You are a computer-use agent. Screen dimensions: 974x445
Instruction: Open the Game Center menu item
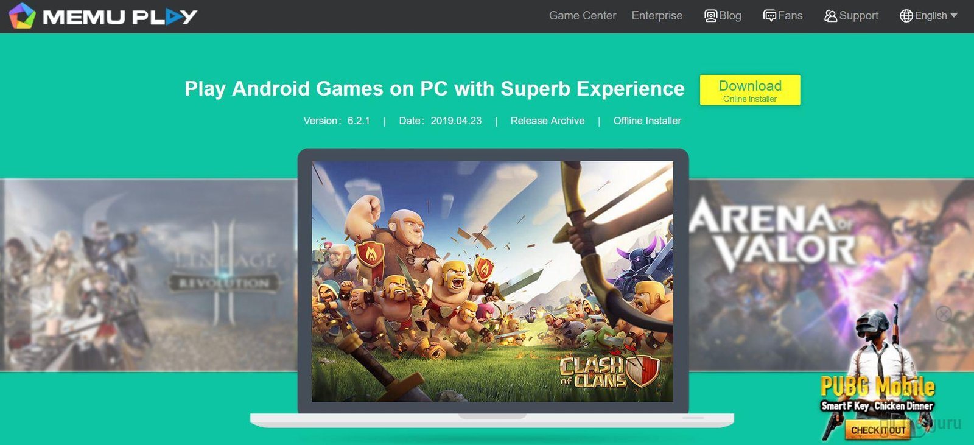583,16
